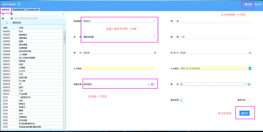Select the 0101 一般情况666 row
Image resolution: width=263 pixels, height=132 pixels.
click(x=33, y=97)
